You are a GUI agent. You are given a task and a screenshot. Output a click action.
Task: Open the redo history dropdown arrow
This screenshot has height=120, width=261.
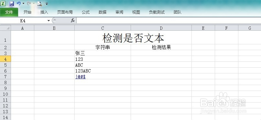pos(34,4)
